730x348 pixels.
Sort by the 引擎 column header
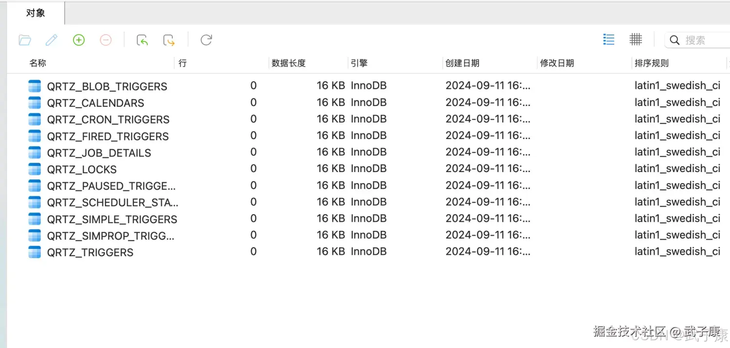pos(359,63)
